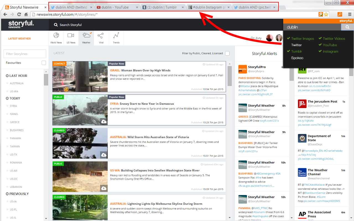Viewport: 354px width, 221px height.
Task: Click the male on-duty user avatar
Action: 270,38
